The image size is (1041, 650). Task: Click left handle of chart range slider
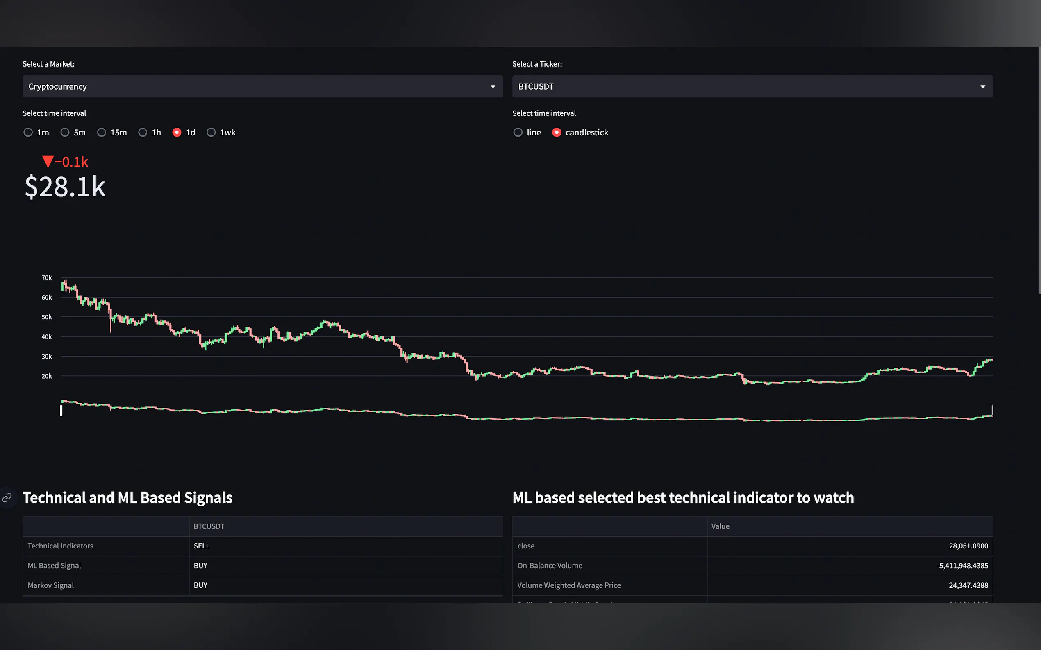click(x=61, y=411)
